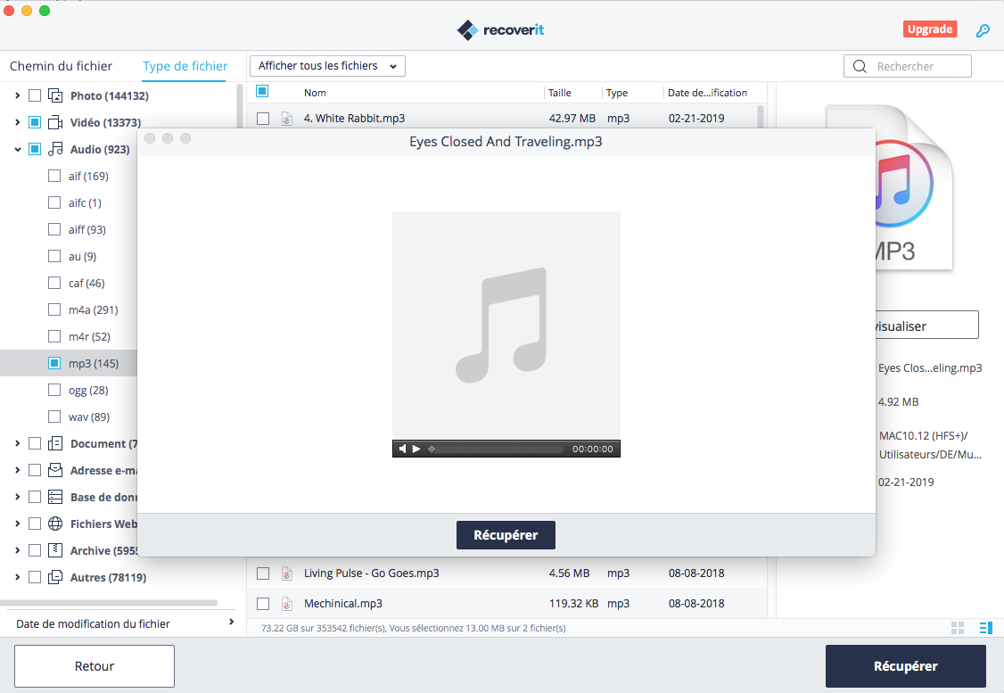Image resolution: width=1004 pixels, height=693 pixels.
Task: Click the Adresse e-mail envelope icon
Action: [55, 470]
